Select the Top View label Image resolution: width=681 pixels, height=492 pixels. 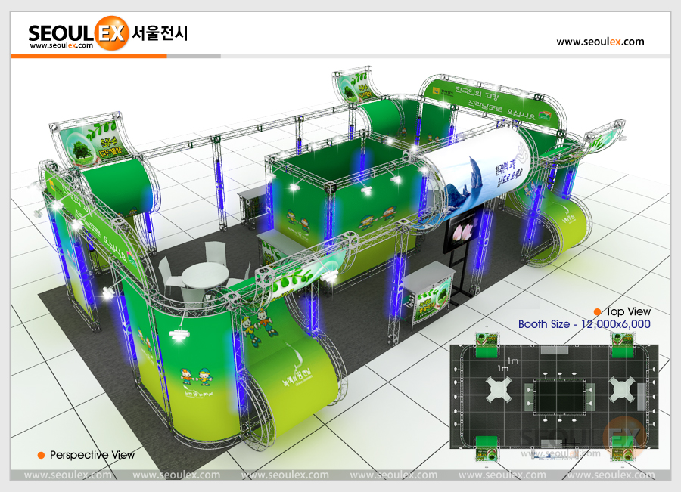tap(627, 311)
